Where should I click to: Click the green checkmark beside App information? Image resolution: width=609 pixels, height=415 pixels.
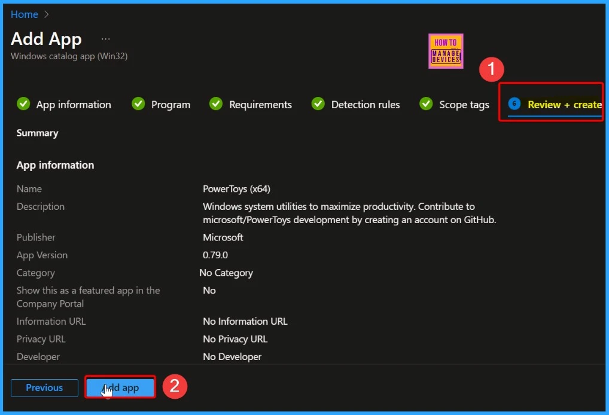pyautogui.click(x=23, y=103)
